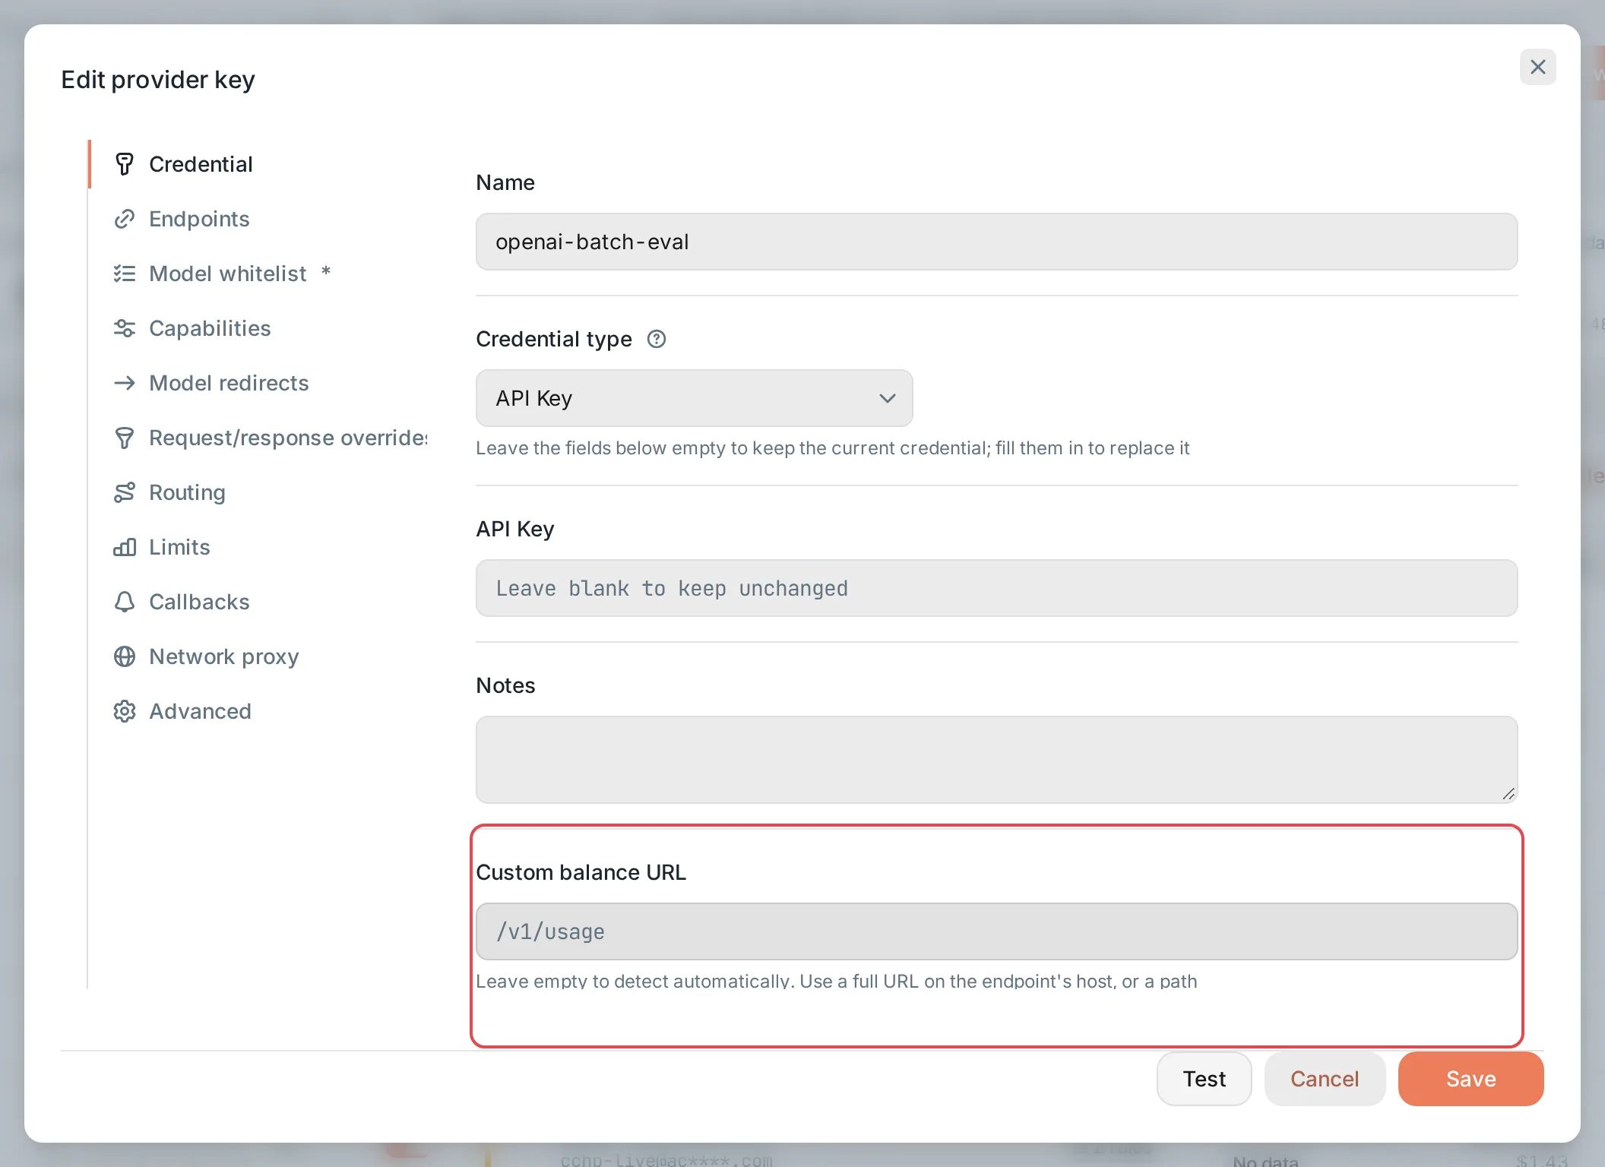Open the Model redirects section
Image resolution: width=1605 pixels, height=1167 pixels.
(229, 383)
